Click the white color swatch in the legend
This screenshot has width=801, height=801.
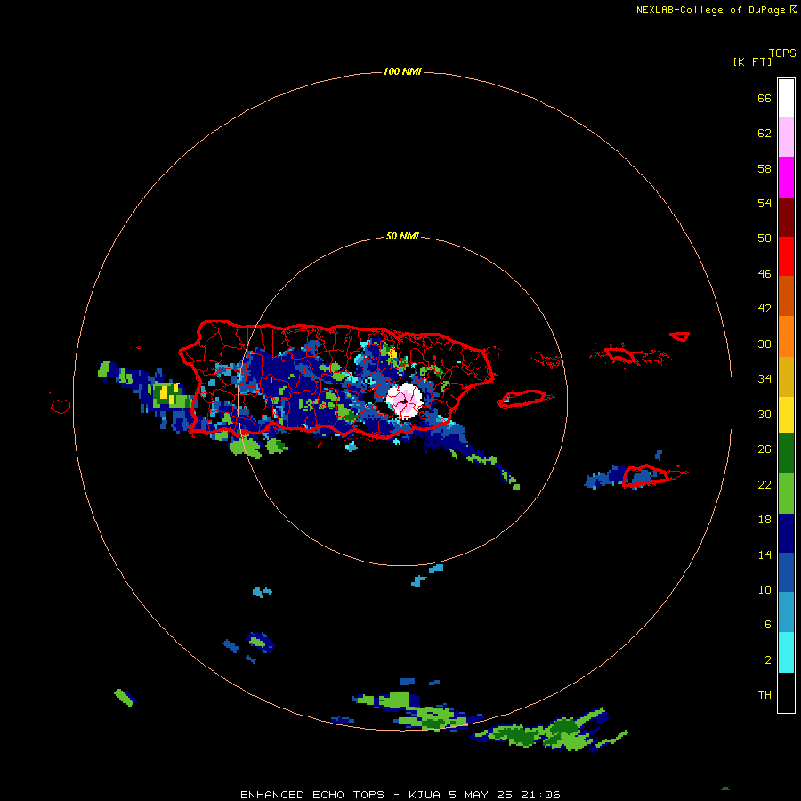point(786,98)
